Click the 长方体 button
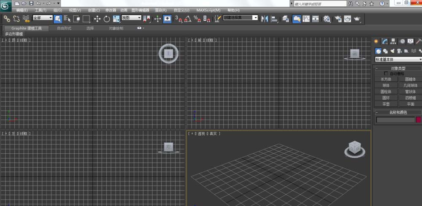 pyautogui.click(x=386, y=79)
